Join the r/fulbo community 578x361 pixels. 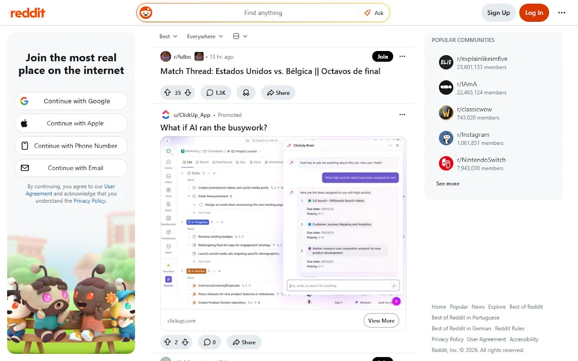click(x=383, y=57)
